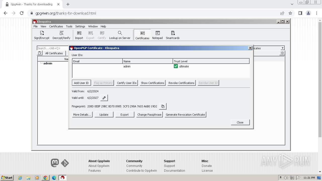
Task: Switch to Certificates view in toolbar
Action: [x=142, y=35]
